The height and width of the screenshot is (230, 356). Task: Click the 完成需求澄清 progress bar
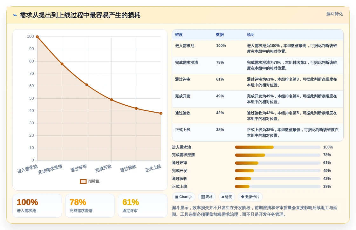tap(278, 155)
